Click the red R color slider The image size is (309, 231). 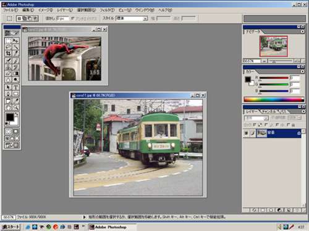point(274,78)
